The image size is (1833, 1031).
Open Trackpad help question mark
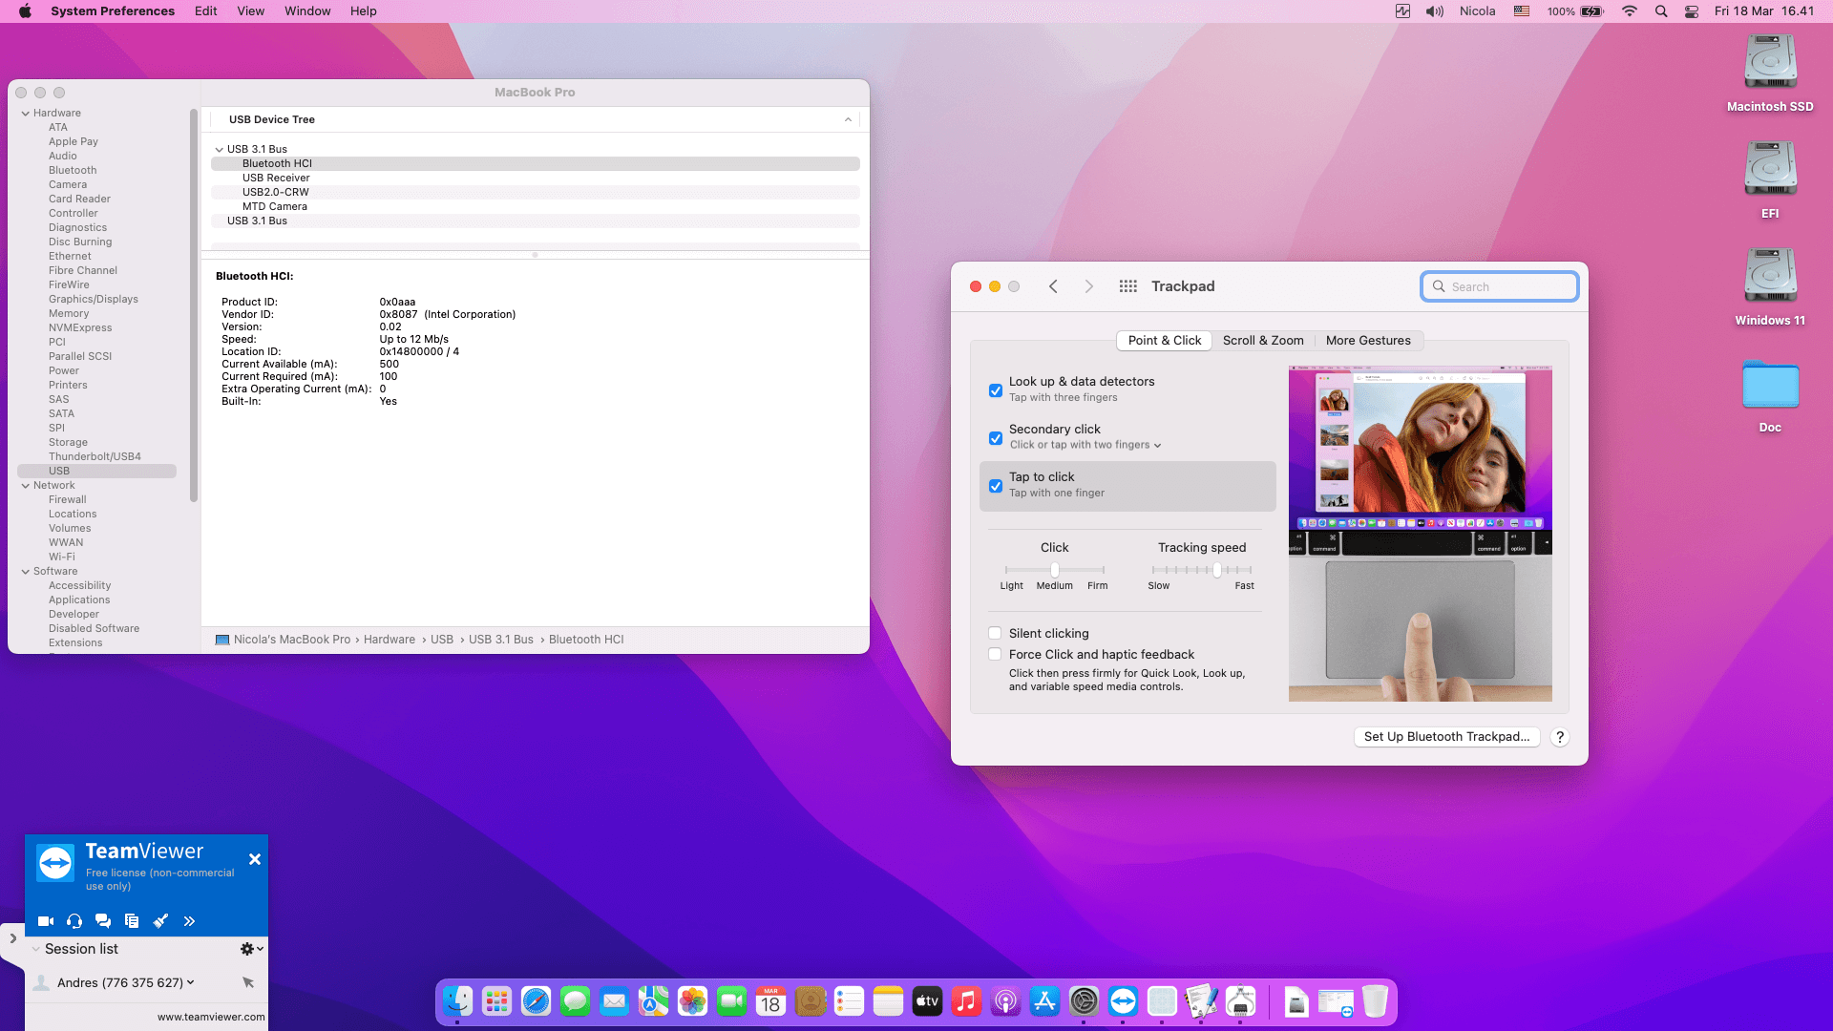click(1560, 737)
